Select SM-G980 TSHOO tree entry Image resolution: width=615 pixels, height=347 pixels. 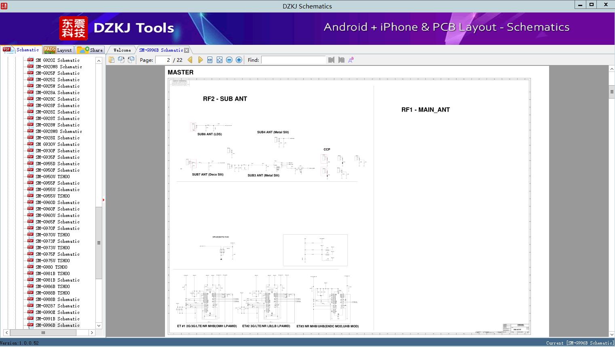tap(51, 267)
